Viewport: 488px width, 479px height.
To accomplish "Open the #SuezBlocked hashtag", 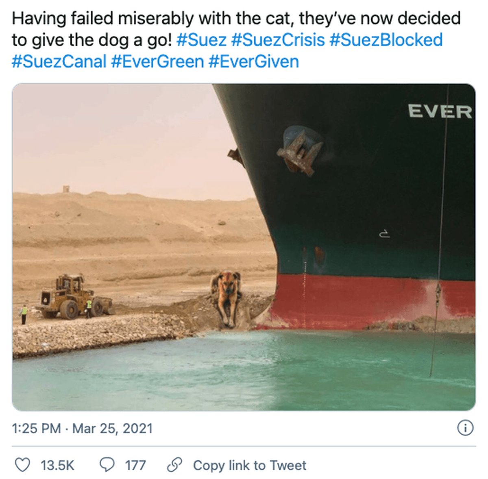I will pyautogui.click(x=386, y=40).
